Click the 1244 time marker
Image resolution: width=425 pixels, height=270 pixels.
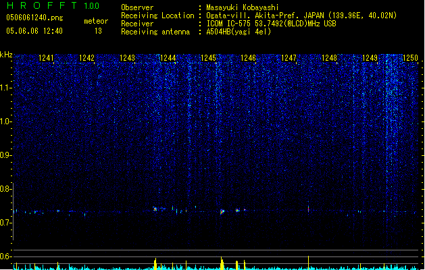[168, 57]
